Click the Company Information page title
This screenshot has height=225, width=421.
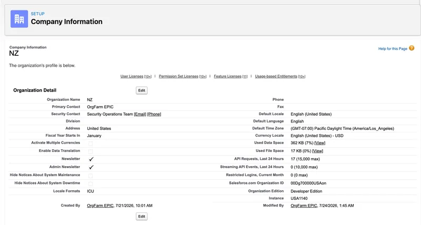tap(67, 22)
